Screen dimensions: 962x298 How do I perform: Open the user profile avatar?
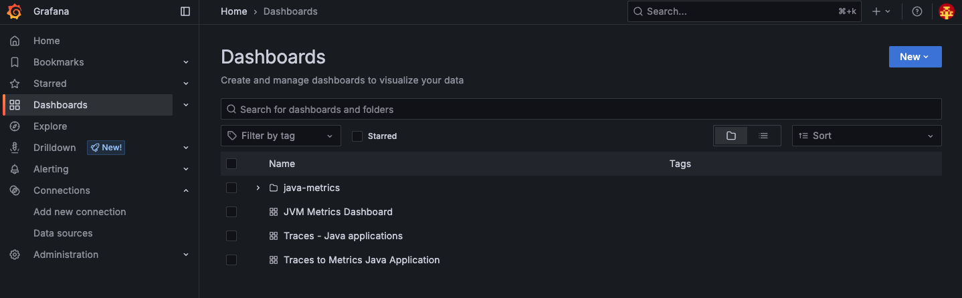click(x=946, y=11)
